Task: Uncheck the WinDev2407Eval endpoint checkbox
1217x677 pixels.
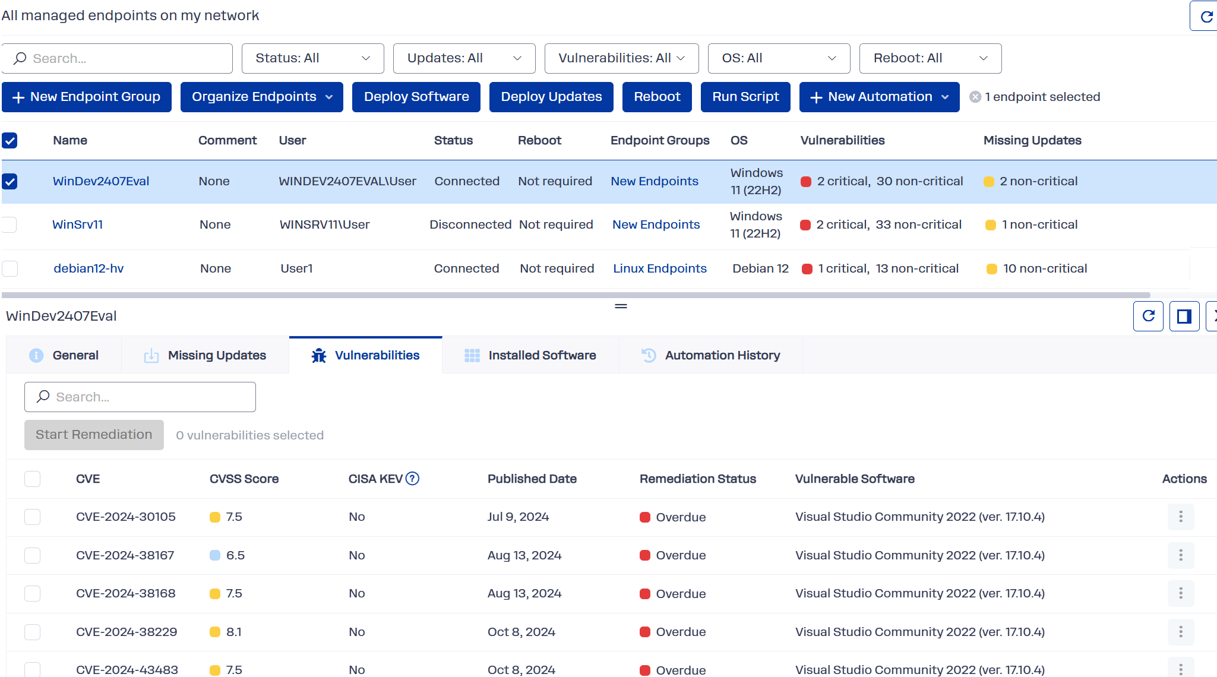Action: pyautogui.click(x=10, y=182)
